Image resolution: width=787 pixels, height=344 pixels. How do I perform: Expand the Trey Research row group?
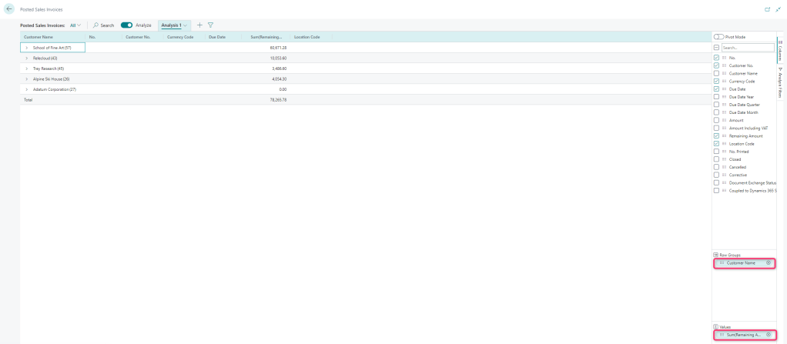tap(27, 68)
